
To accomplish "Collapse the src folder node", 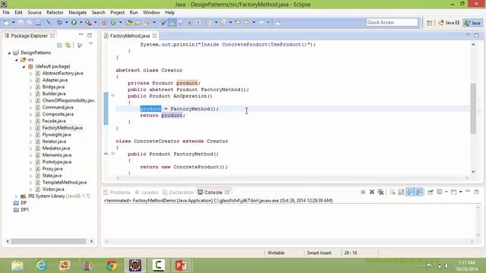I will [17, 60].
